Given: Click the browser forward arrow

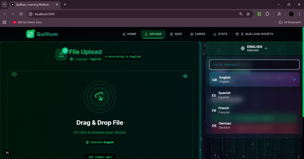Looking at the screenshot, I should 13,14.
